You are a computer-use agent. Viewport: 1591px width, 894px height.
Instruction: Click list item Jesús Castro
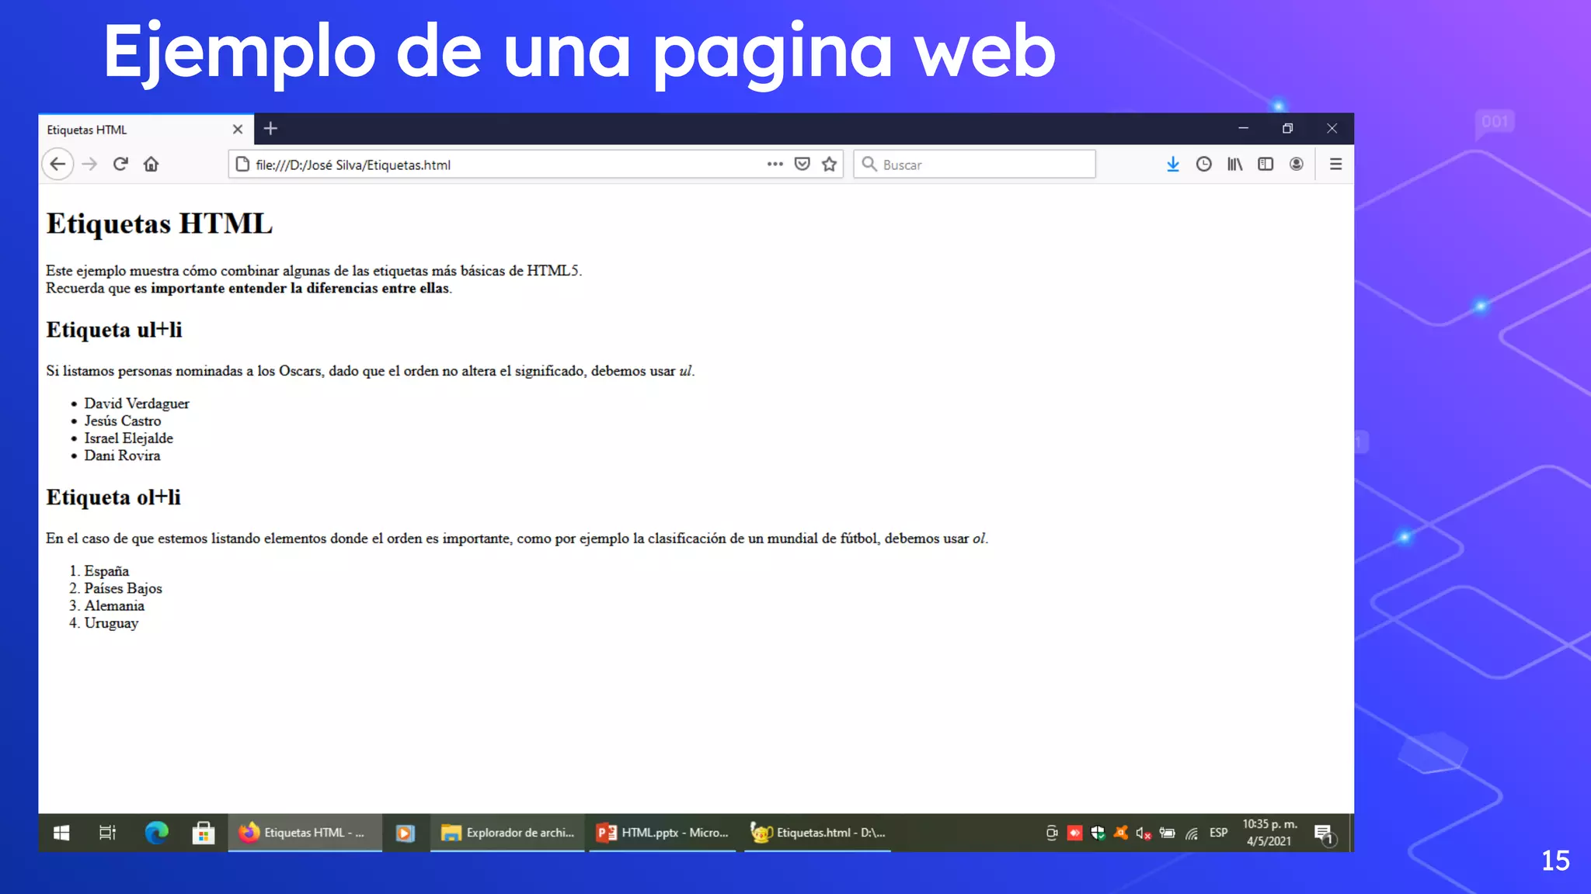tap(123, 421)
